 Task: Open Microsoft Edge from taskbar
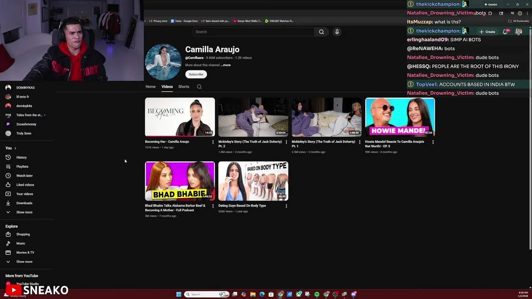click(x=262, y=294)
